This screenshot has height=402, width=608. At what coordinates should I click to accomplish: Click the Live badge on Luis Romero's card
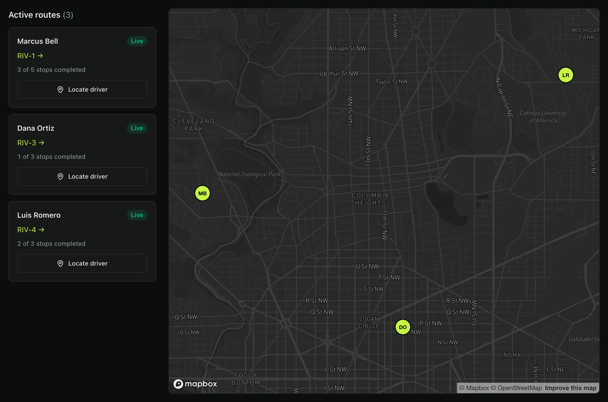(x=137, y=215)
